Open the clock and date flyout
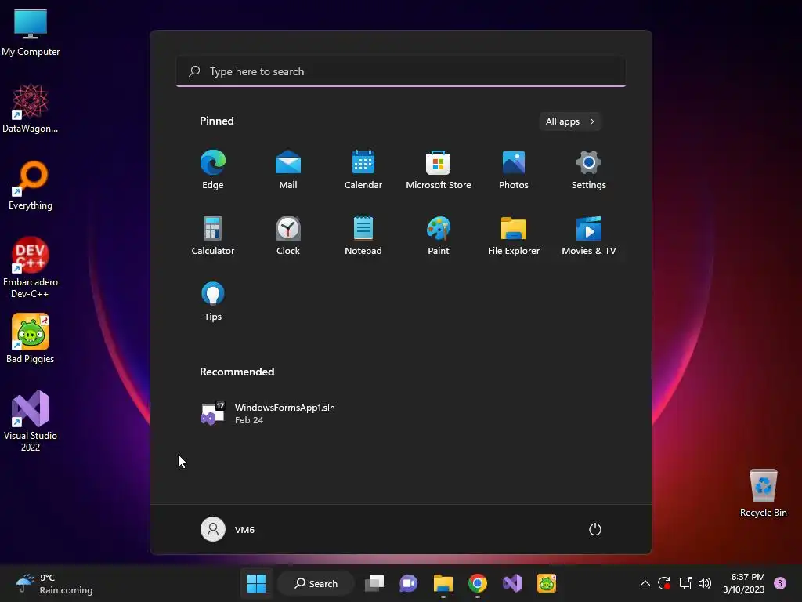 (x=744, y=583)
